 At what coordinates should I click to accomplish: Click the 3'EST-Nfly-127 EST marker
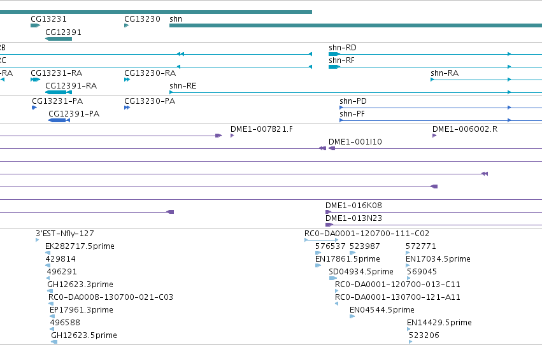click(x=38, y=240)
